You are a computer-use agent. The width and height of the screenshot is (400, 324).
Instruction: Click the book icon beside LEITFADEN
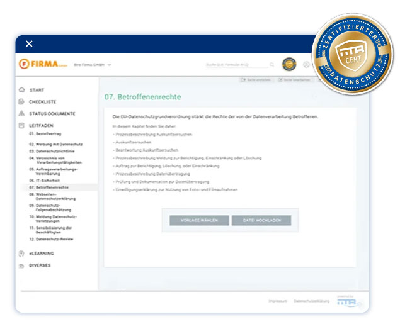21,125
